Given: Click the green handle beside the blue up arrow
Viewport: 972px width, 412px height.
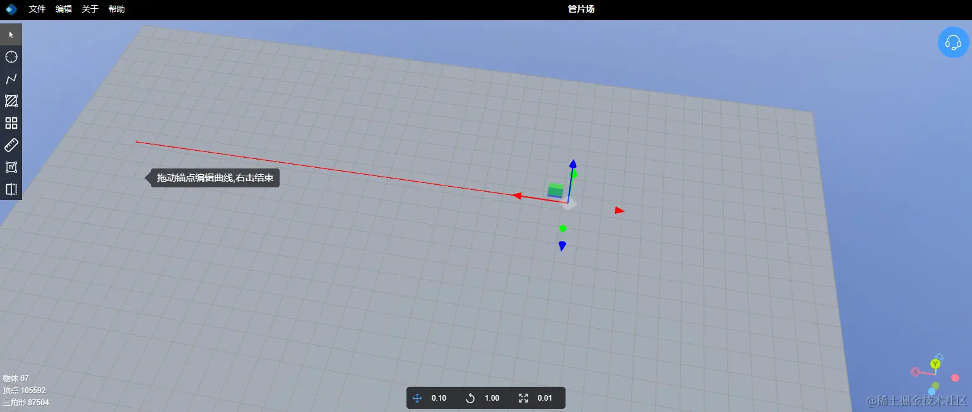Looking at the screenshot, I should [574, 174].
